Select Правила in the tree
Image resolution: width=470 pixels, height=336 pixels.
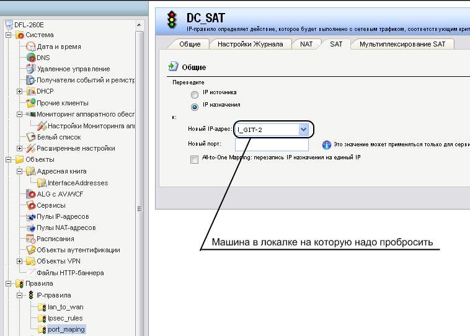click(x=39, y=283)
